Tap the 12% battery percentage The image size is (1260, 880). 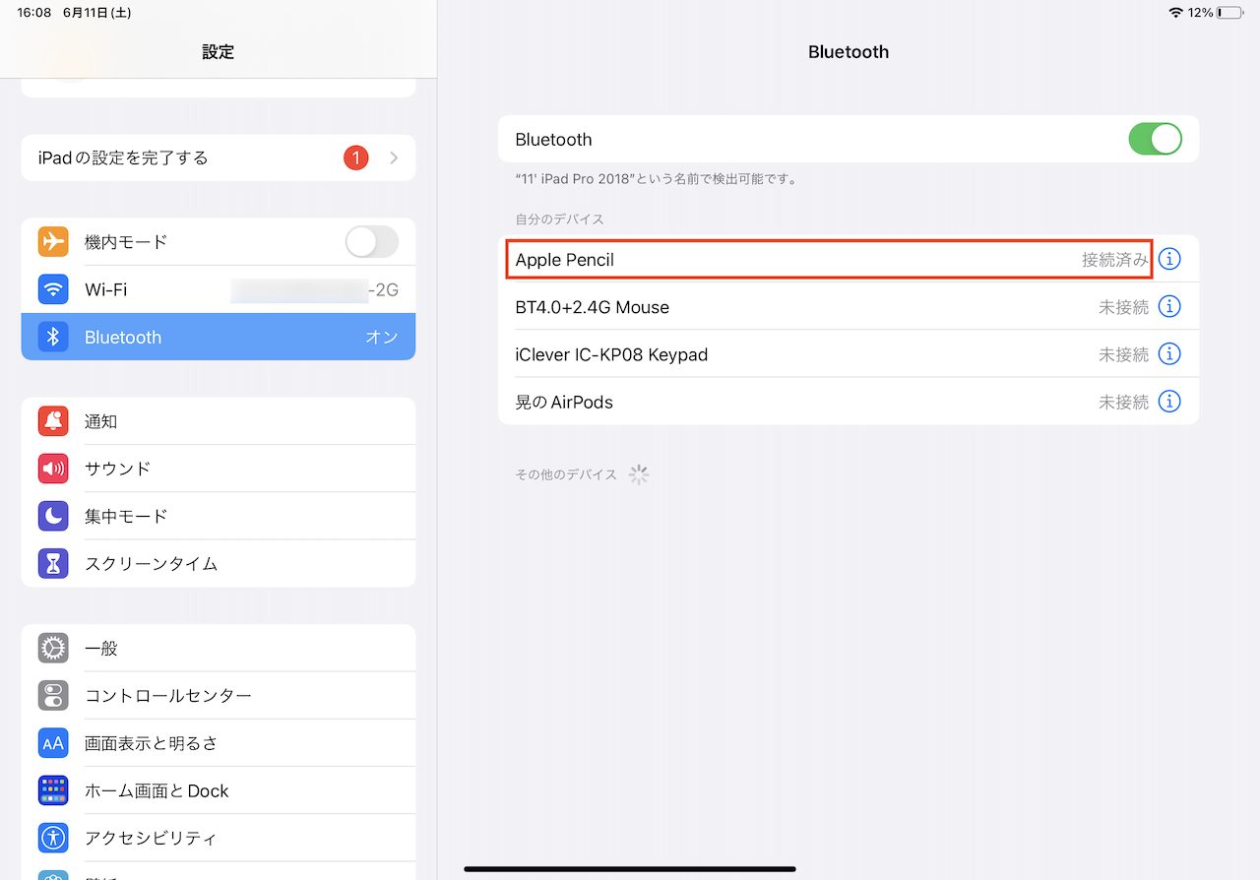pos(1200,13)
